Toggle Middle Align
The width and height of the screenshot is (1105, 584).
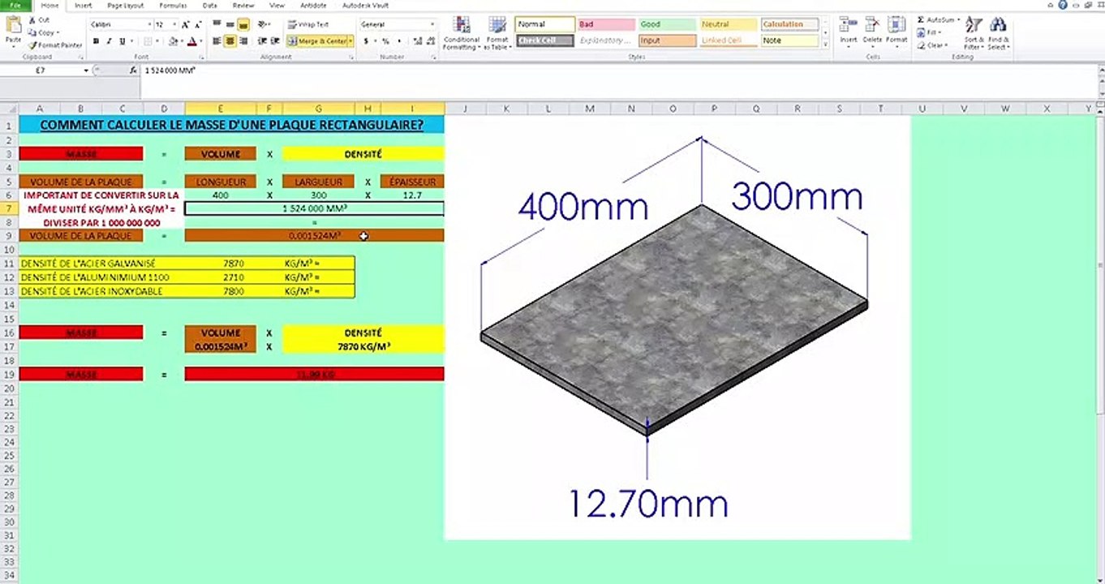point(230,25)
